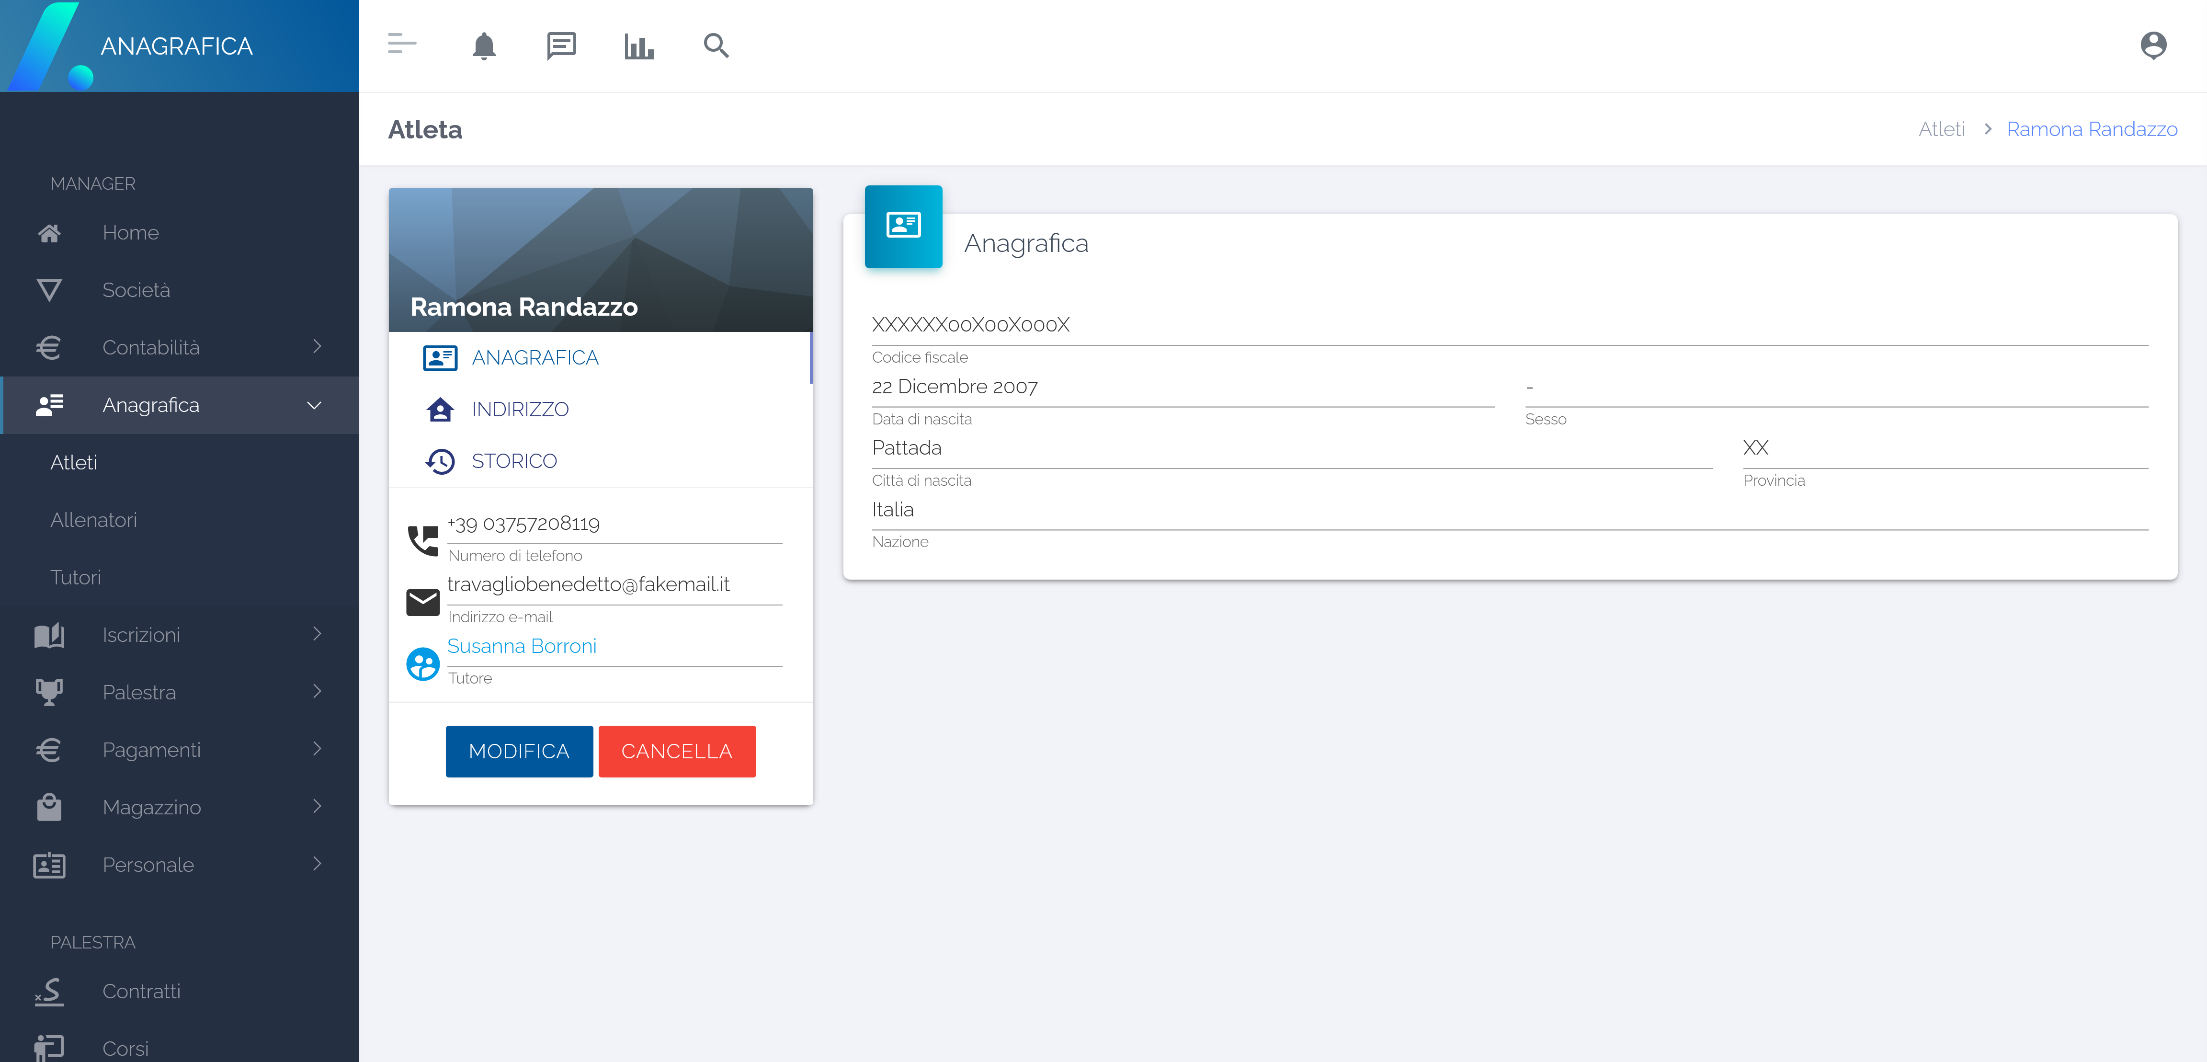Click Ramona Randazzo breadcrumb link
This screenshot has height=1062, width=2207.
[2092, 129]
